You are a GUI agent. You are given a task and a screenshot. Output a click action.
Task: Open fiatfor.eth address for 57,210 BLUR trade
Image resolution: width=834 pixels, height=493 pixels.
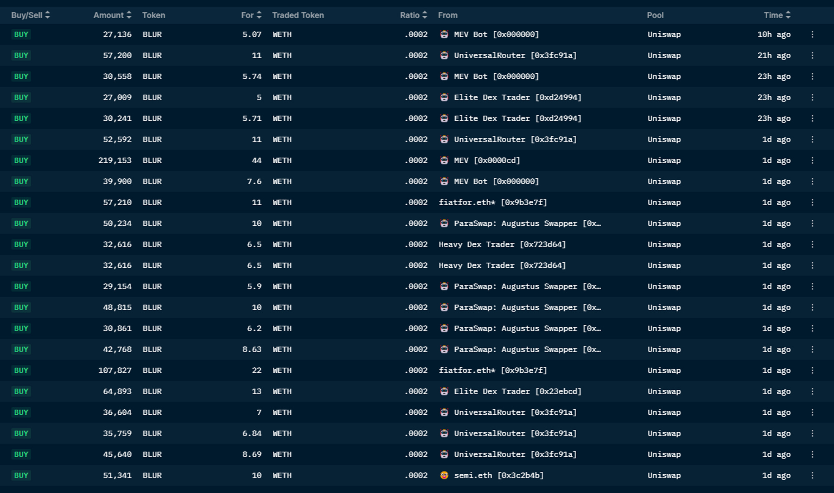(492, 202)
